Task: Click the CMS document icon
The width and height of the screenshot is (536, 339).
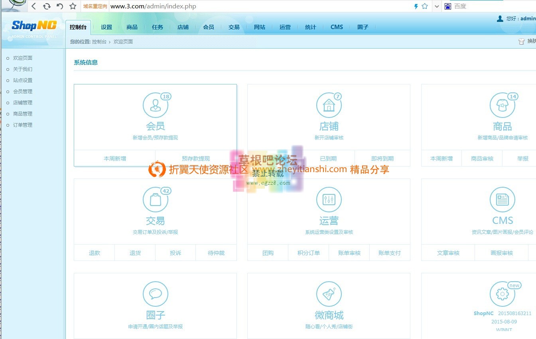Action: 502,198
